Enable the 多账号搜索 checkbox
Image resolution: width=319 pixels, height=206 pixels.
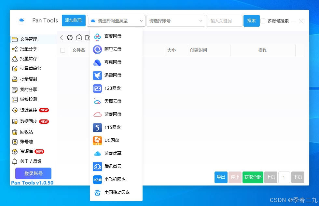[263, 21]
